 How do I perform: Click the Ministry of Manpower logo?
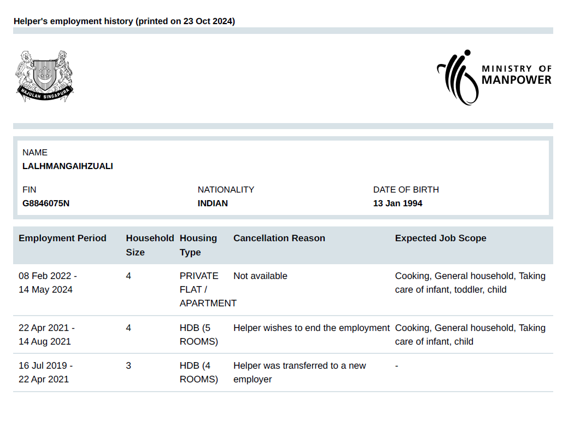point(494,77)
